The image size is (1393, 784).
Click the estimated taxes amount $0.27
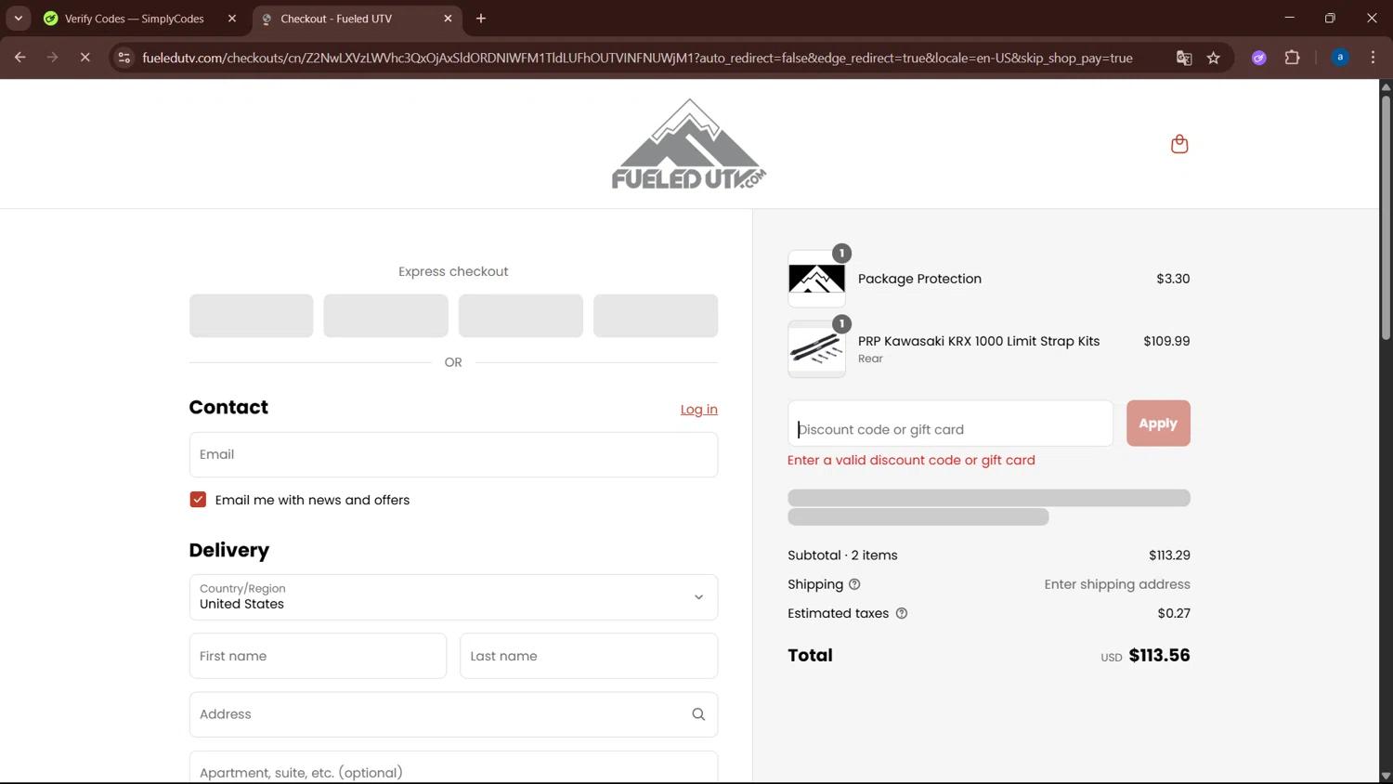1174,613
